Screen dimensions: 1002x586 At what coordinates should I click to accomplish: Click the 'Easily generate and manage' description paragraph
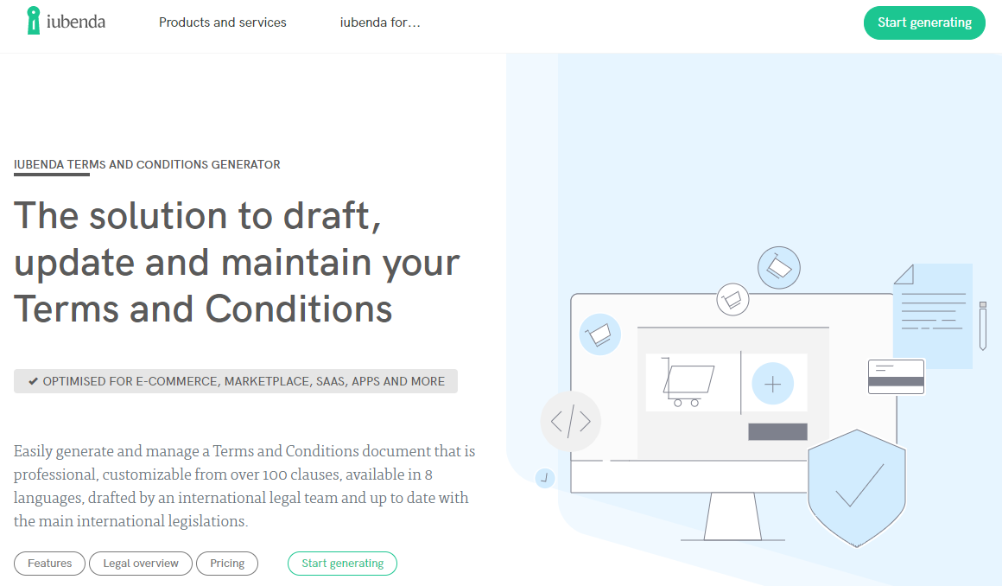click(x=244, y=487)
